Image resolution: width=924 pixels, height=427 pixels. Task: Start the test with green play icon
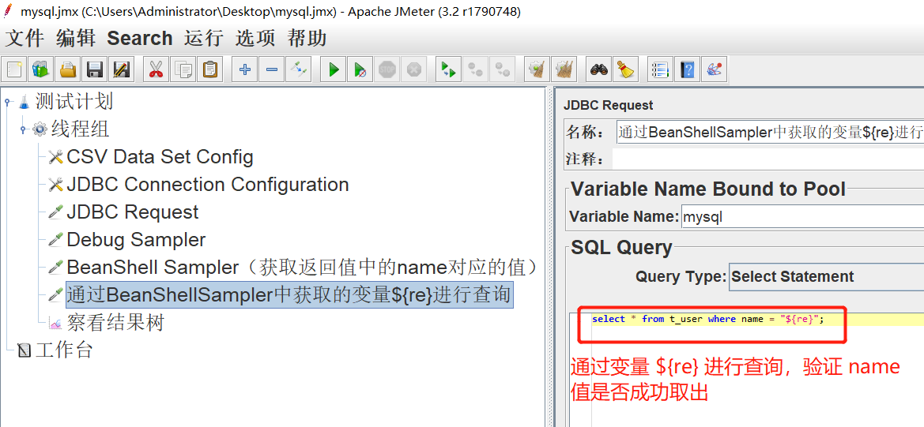333,69
